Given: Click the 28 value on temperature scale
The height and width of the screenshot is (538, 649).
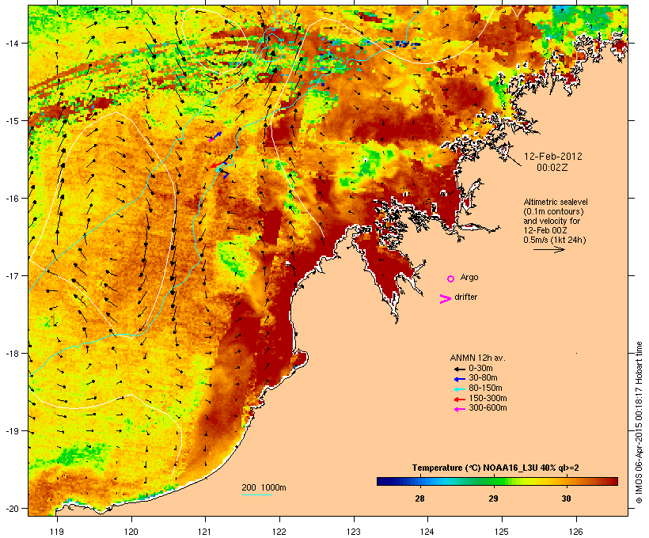Looking at the screenshot, I should point(419,498).
